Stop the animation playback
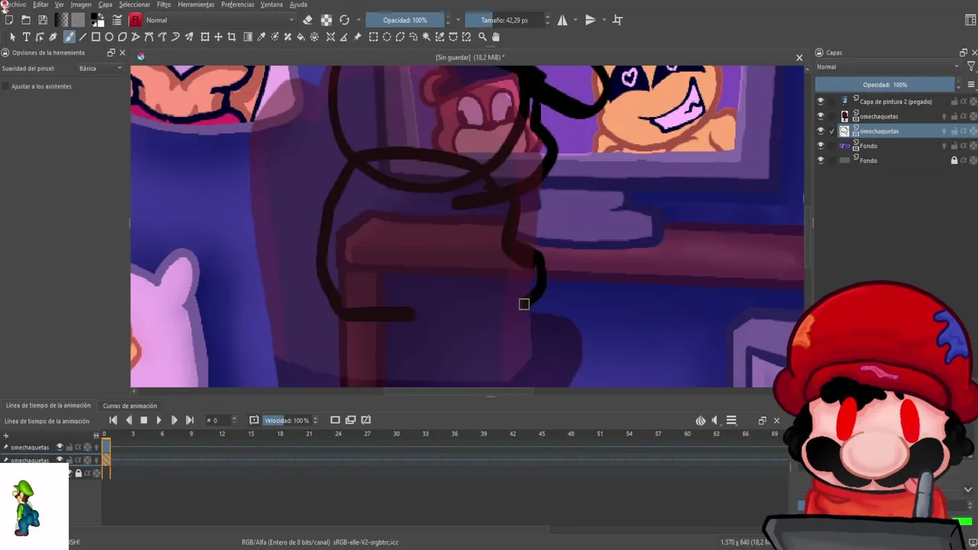This screenshot has width=978, height=550. coord(143,420)
